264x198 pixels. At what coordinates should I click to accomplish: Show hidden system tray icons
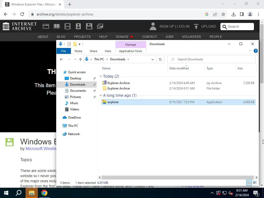[212, 193]
